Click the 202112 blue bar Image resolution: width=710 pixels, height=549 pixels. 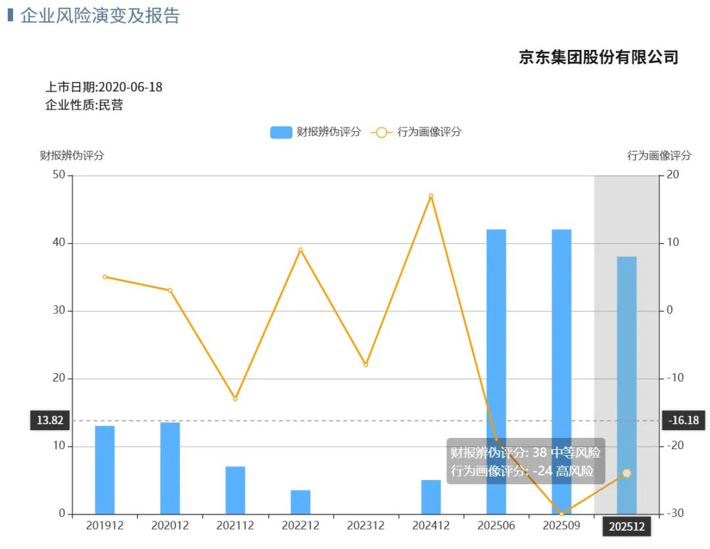(x=235, y=490)
